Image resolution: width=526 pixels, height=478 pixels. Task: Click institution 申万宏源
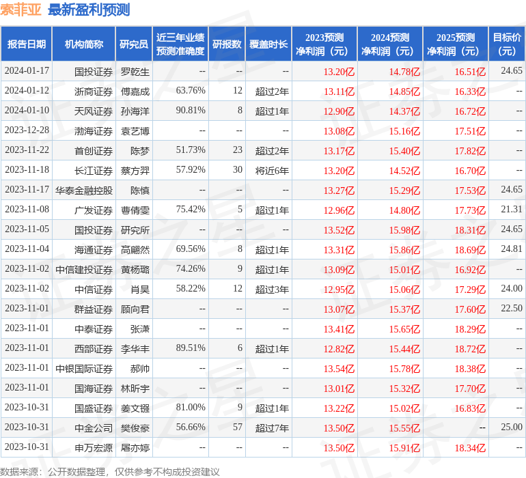[94, 448]
